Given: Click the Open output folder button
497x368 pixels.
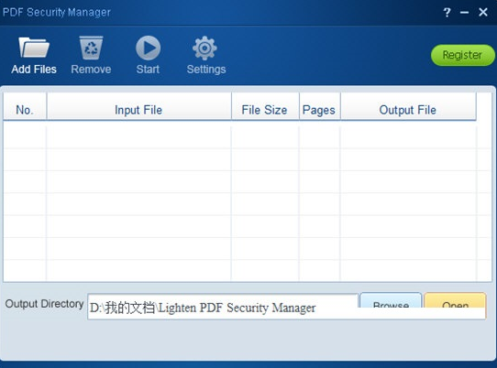Looking at the screenshot, I should click(455, 300).
